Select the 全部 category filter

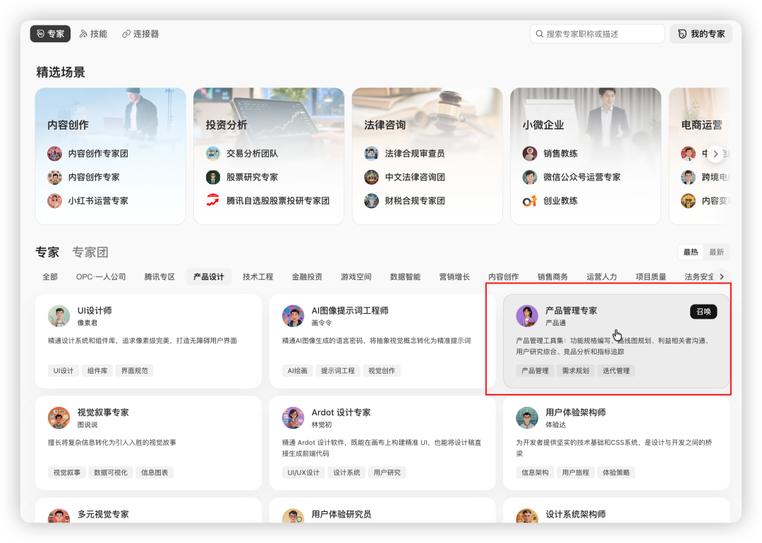click(50, 277)
